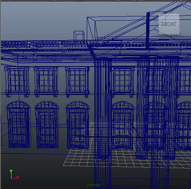Select the leftmost upper-floor rectangular window

tap(17, 82)
